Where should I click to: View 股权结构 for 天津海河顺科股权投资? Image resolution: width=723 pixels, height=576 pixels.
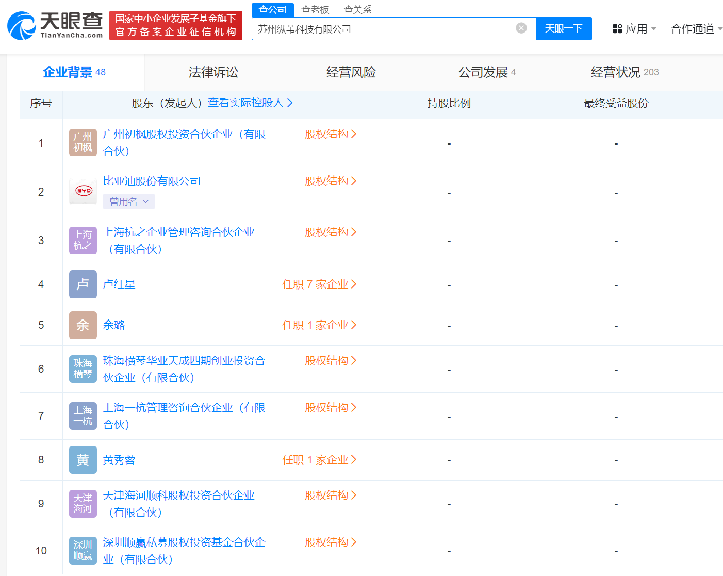point(331,495)
